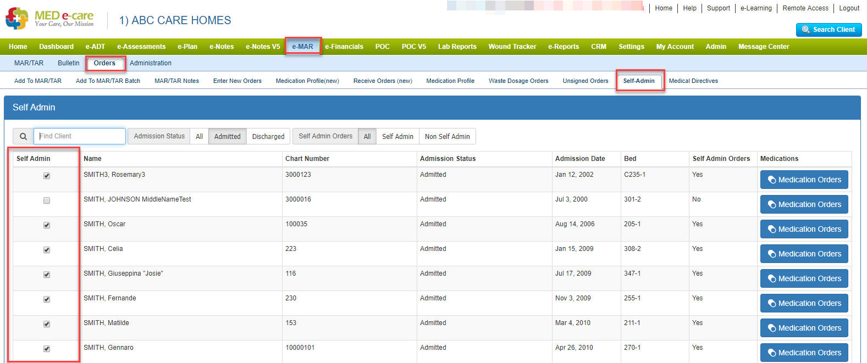Filter Admission Status by Discharged
This screenshot has width=867, height=363.
tap(268, 136)
